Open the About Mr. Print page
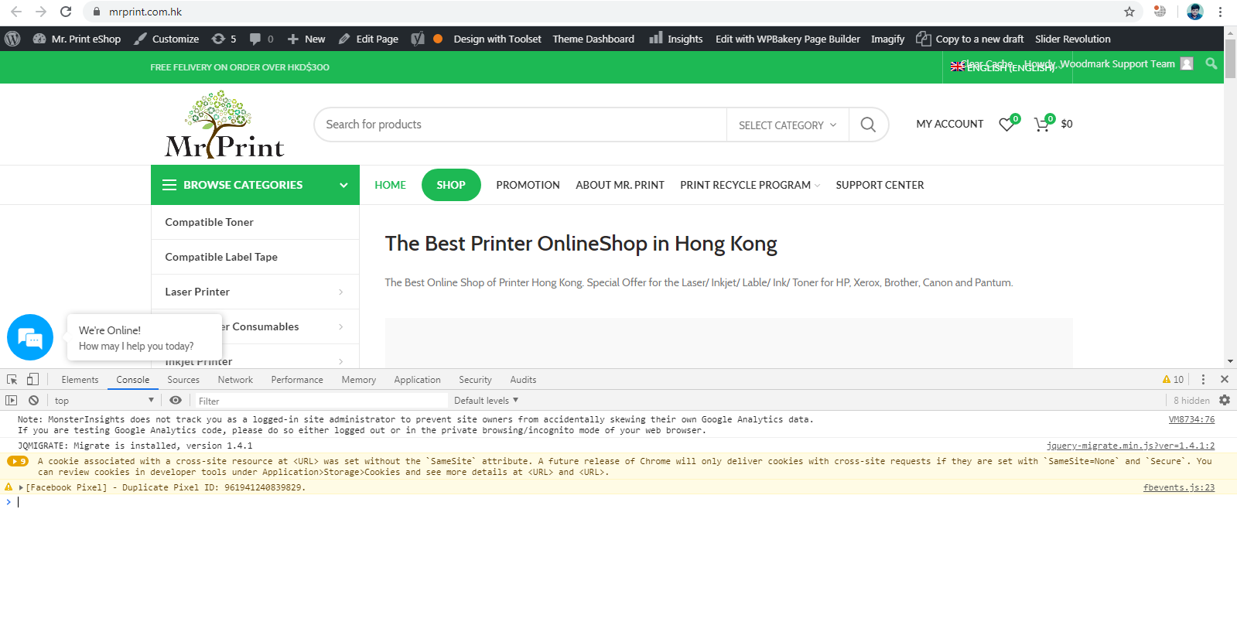Image resolution: width=1237 pixels, height=632 pixels. click(620, 185)
